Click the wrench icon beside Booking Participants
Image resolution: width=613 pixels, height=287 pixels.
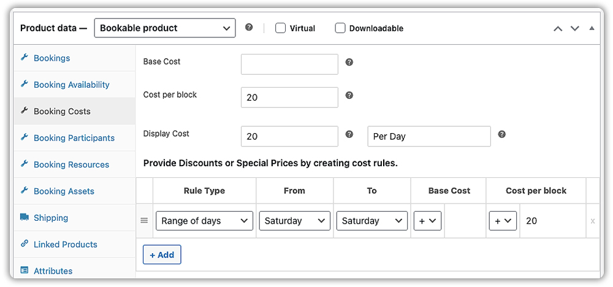pos(25,137)
